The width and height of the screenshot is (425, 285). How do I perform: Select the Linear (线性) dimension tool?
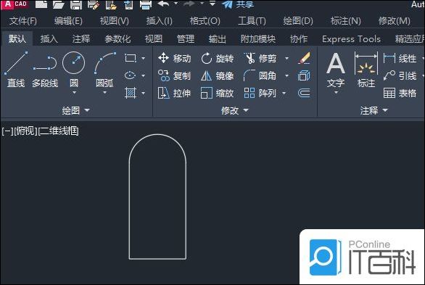coord(400,58)
